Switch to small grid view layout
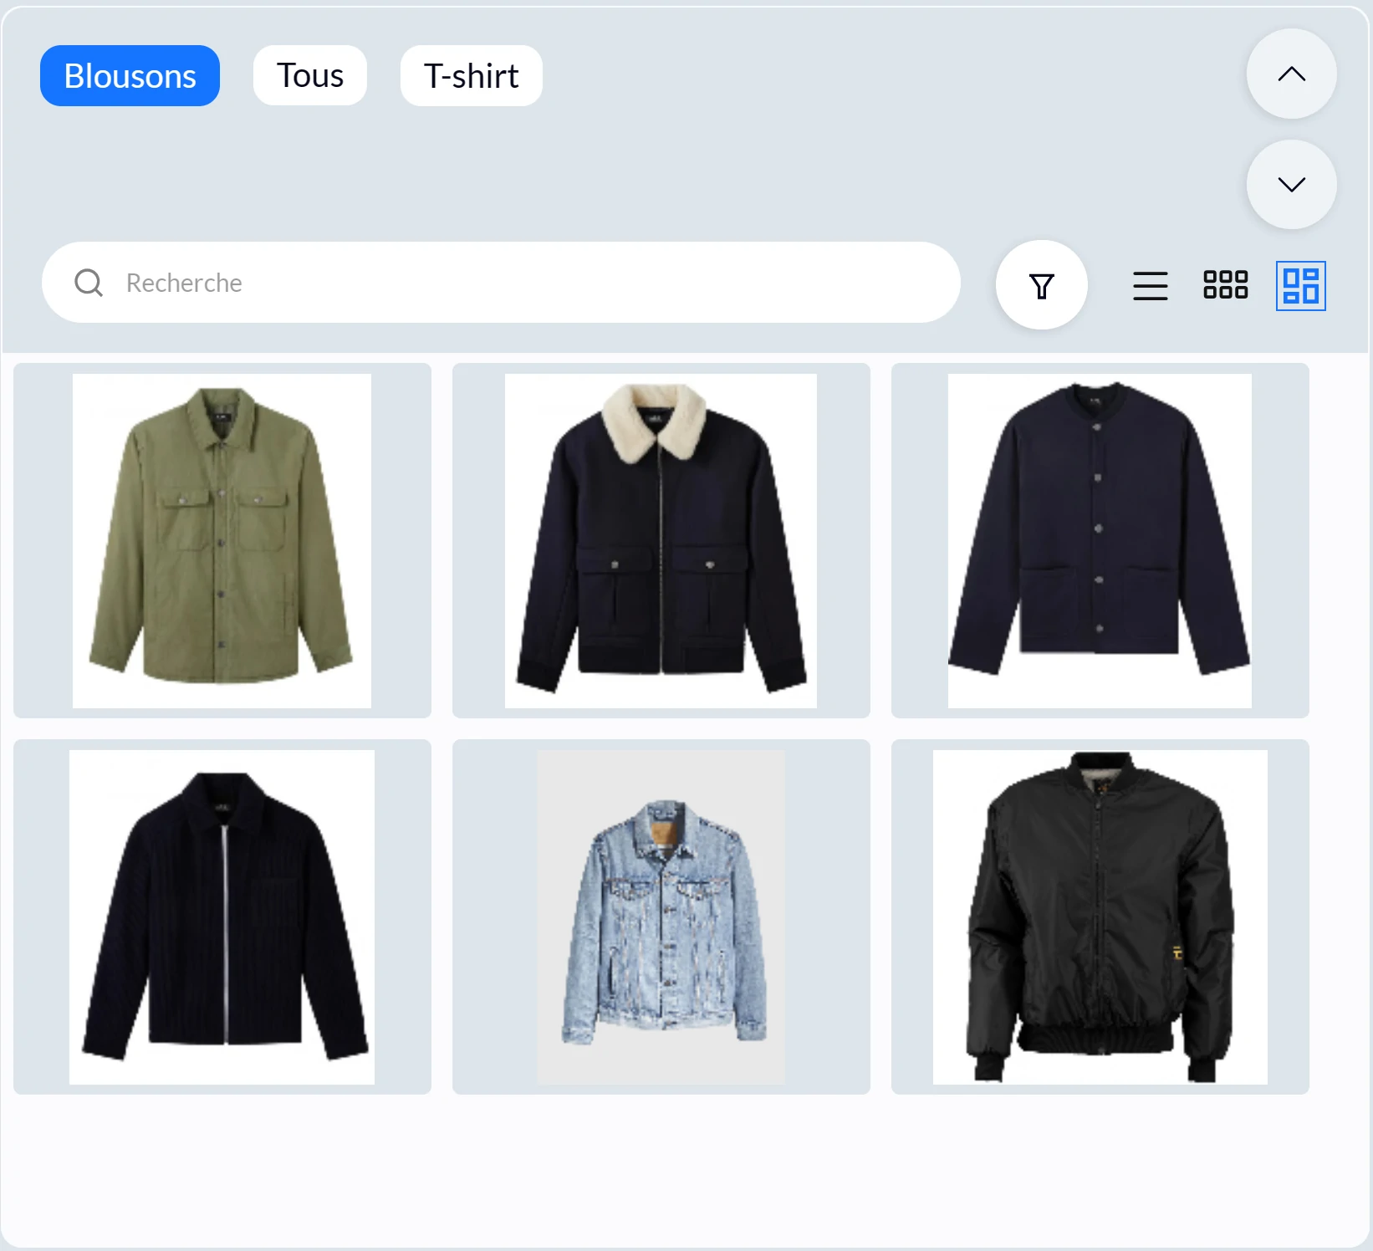This screenshot has width=1373, height=1251. point(1226,285)
